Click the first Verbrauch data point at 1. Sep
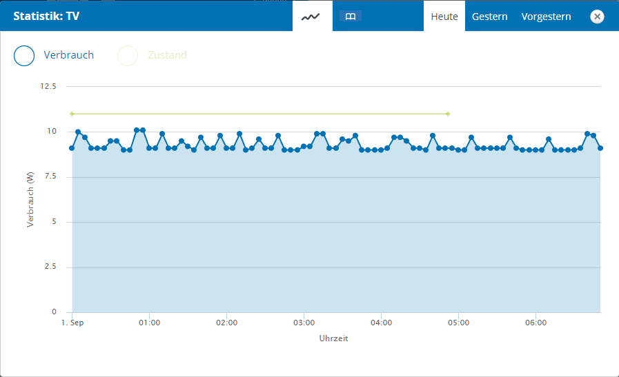The height and width of the screenshot is (377, 619). 72,148
